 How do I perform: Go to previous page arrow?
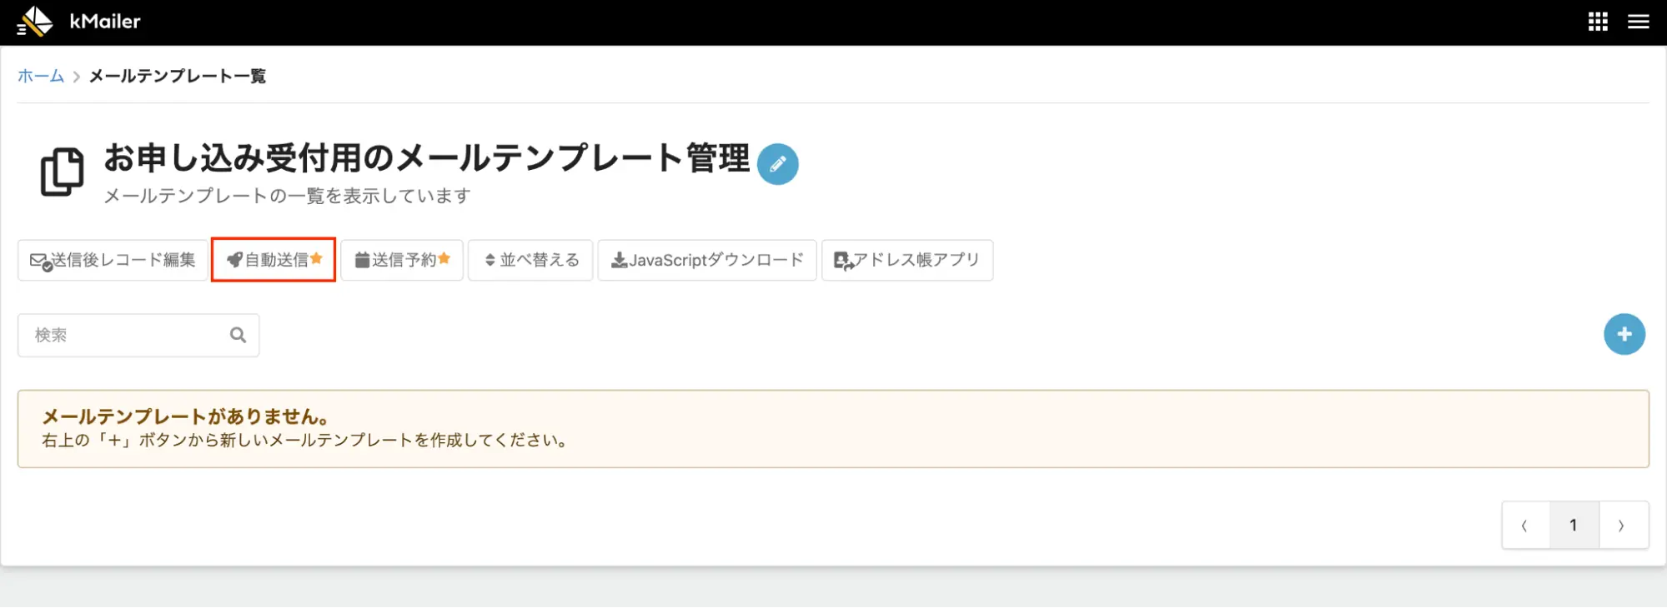[1525, 525]
